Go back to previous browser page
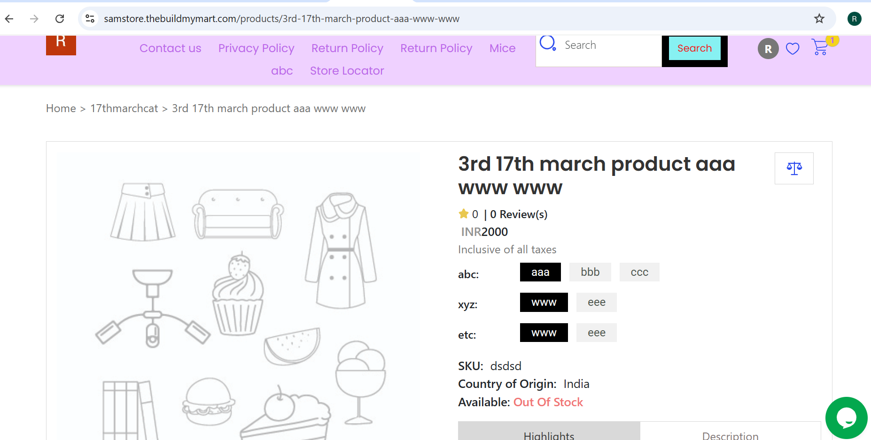 click(x=9, y=19)
